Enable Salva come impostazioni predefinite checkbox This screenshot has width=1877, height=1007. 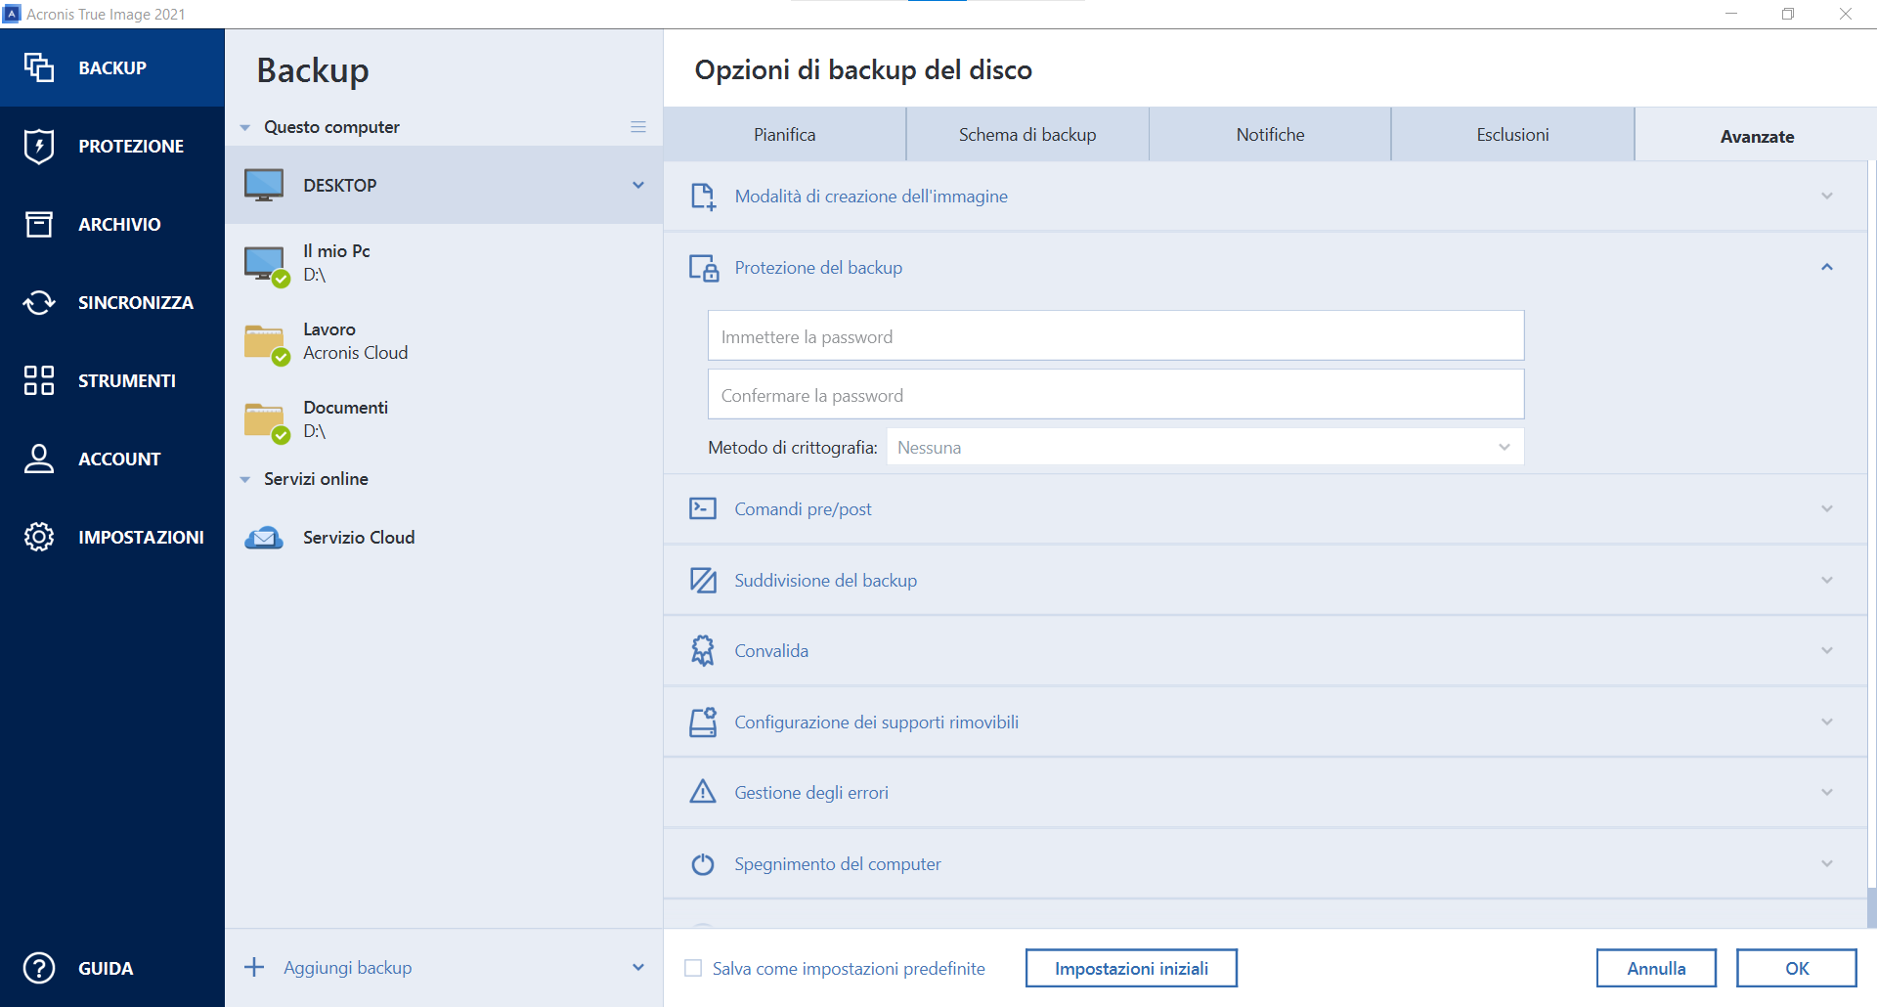tap(693, 968)
